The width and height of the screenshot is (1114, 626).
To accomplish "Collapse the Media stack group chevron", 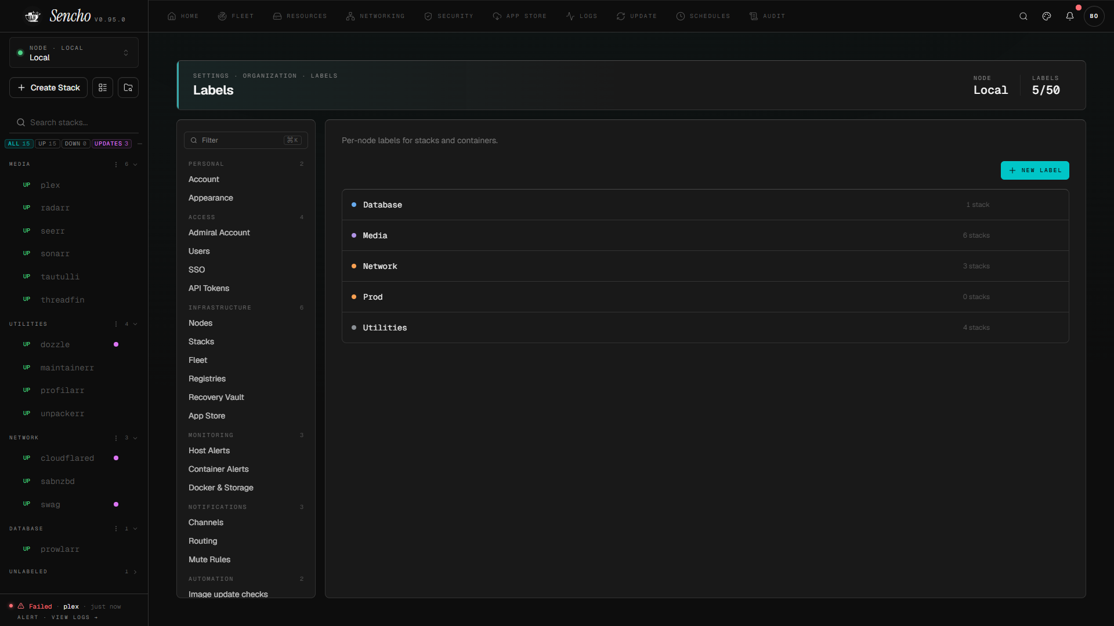I will coord(135,165).
